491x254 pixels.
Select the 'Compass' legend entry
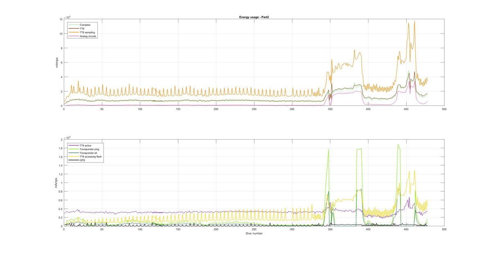tap(85, 25)
